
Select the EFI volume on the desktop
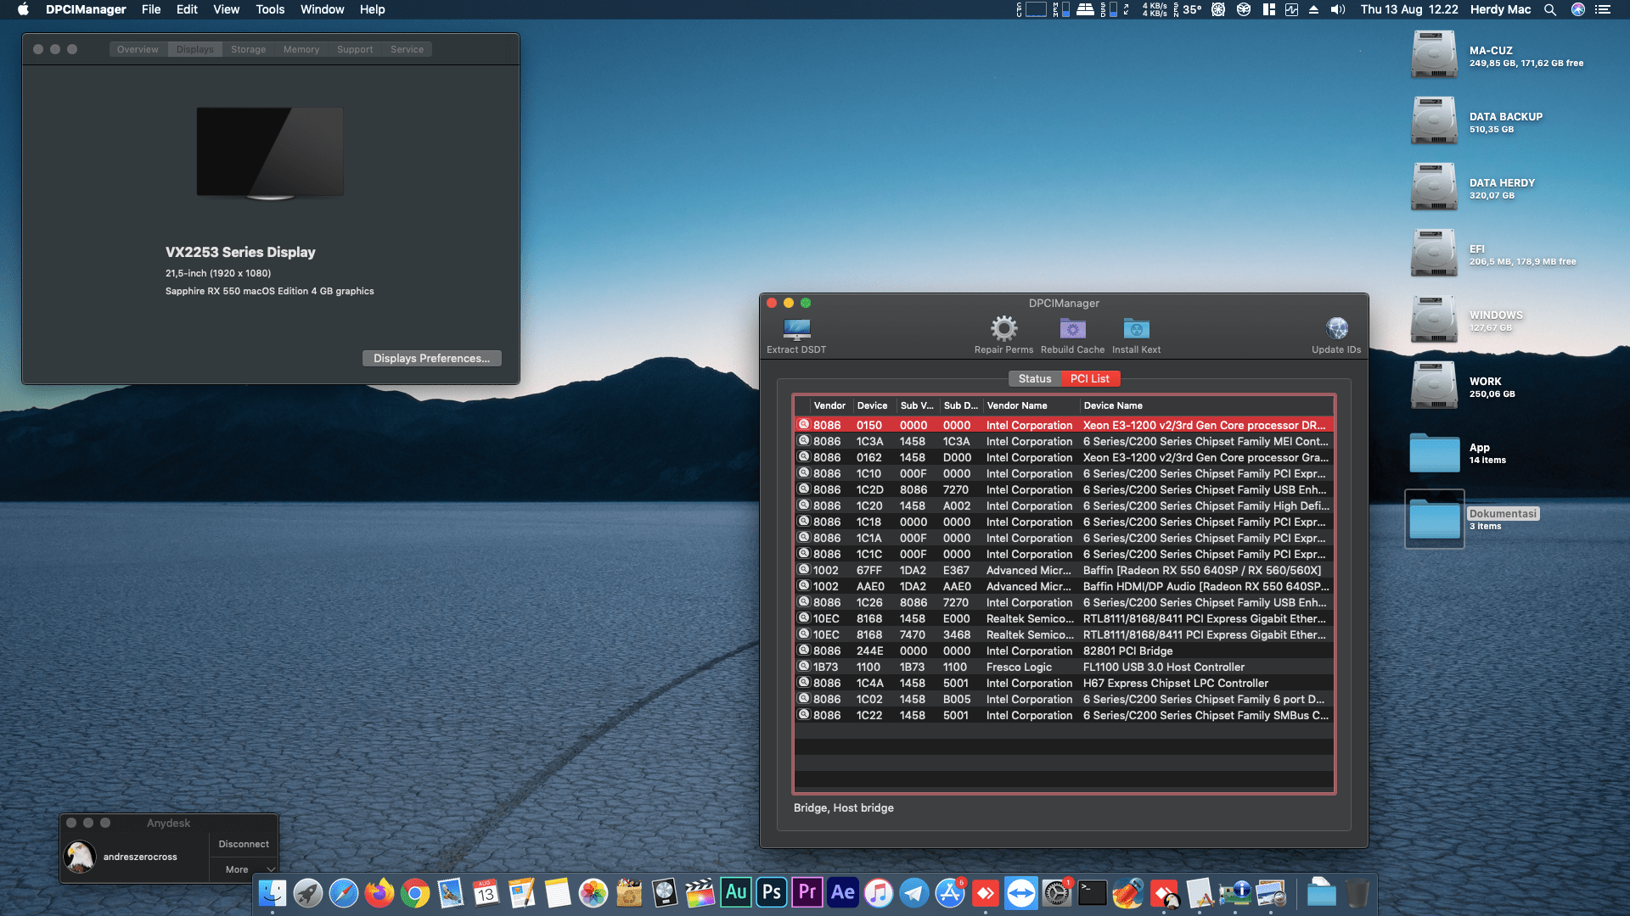pyautogui.click(x=1434, y=253)
